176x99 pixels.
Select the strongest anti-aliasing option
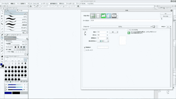[x=24, y=47]
